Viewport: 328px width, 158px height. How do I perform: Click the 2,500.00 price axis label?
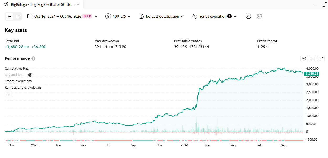pos(312,92)
